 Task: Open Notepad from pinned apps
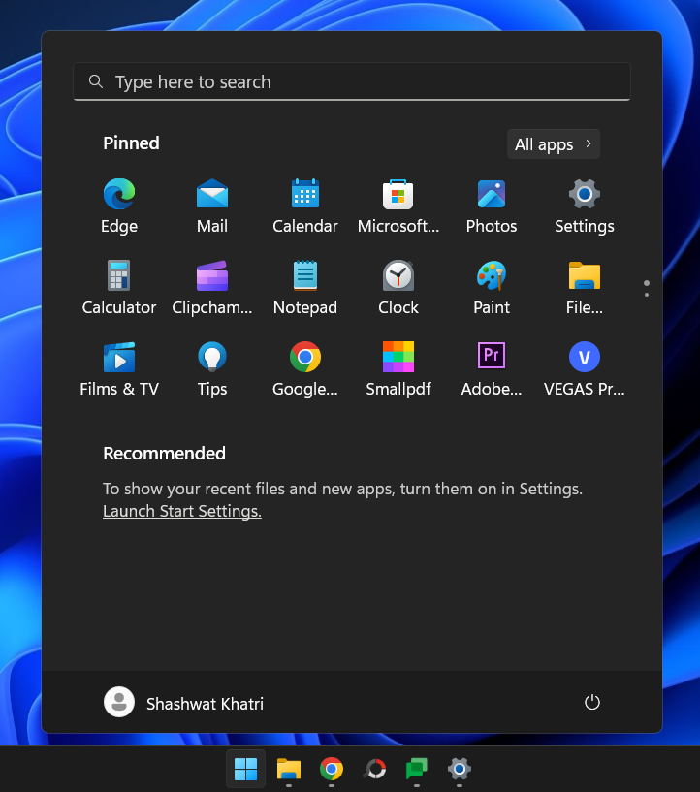[x=305, y=287]
